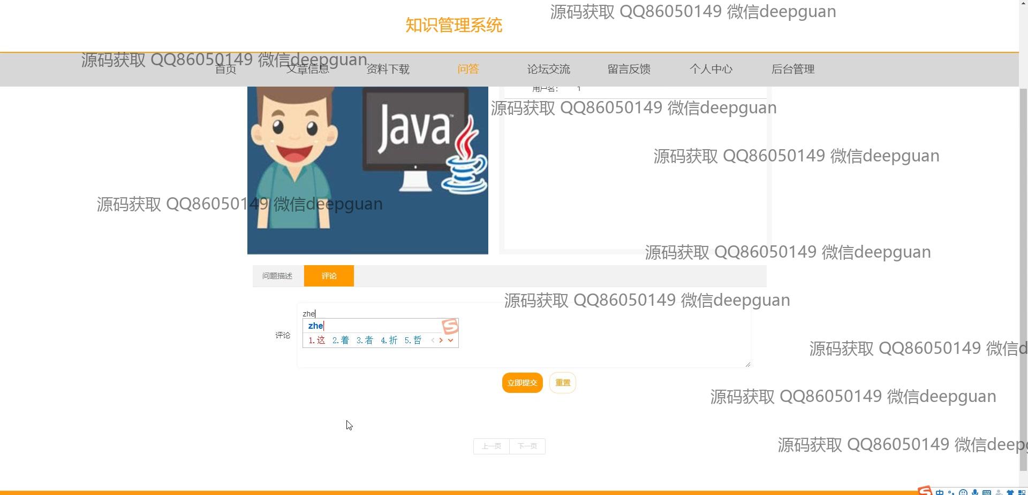
Task: Open the IME soft keyboard icon
Action: pos(987,492)
